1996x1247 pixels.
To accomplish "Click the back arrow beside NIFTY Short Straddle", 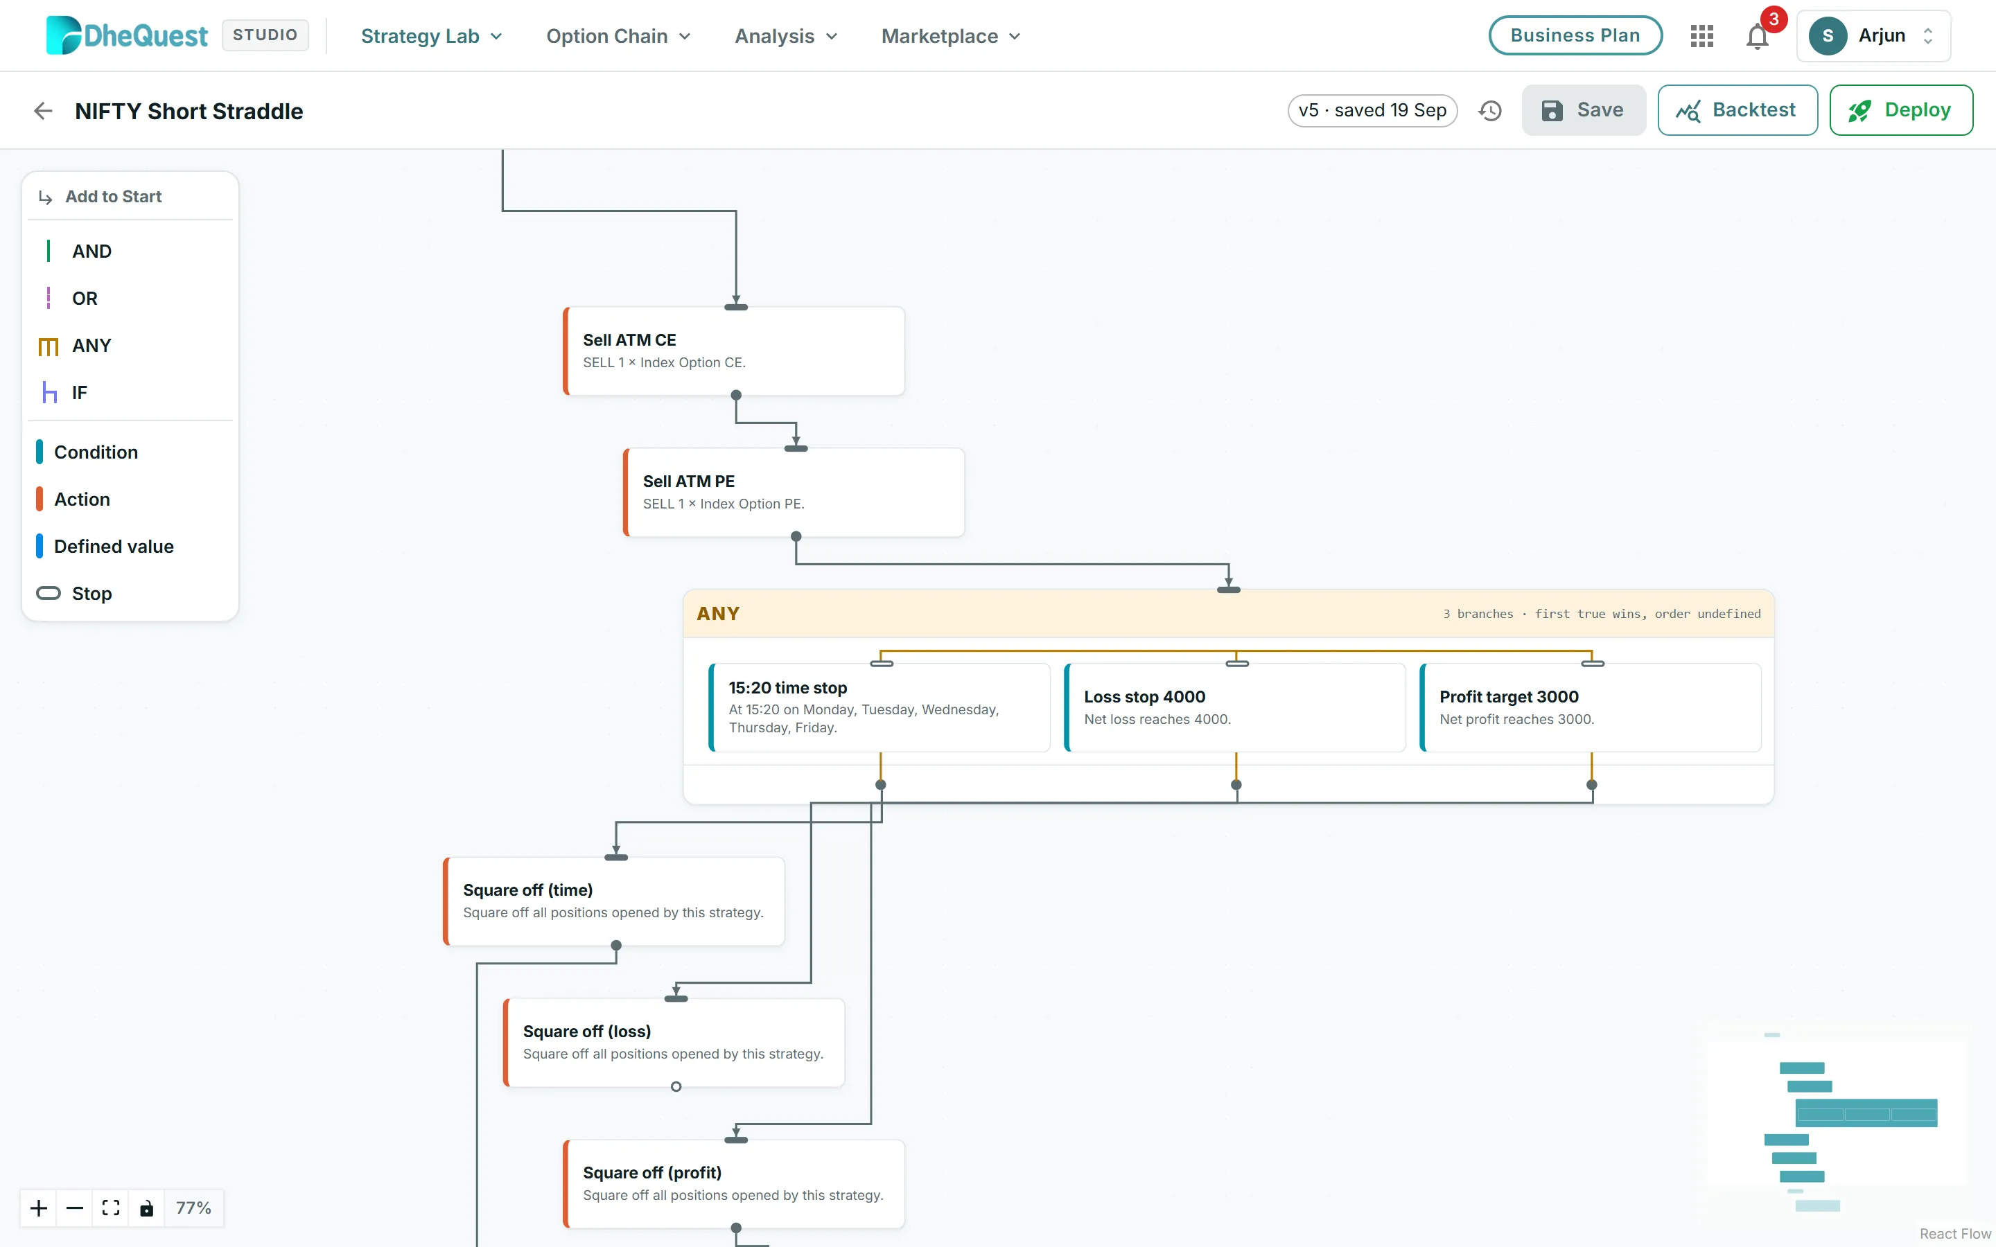I will (43, 111).
